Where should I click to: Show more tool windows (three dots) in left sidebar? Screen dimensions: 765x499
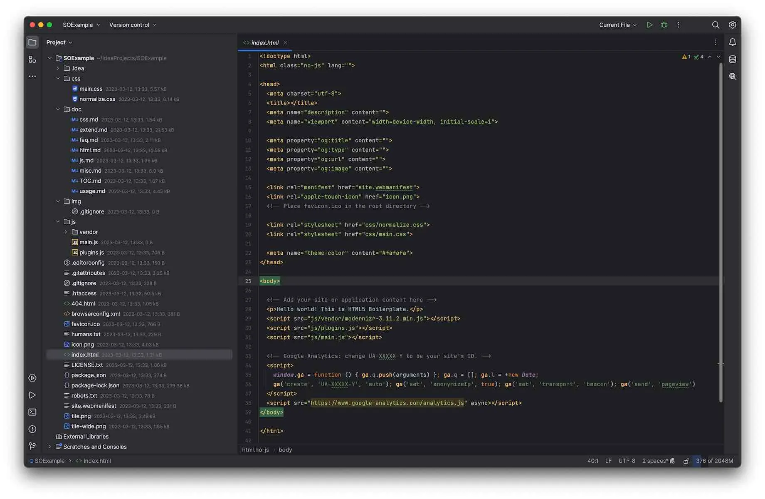[32, 77]
